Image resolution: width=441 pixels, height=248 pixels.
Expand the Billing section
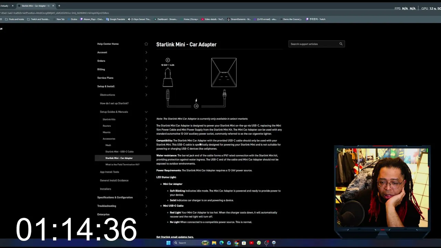point(146,69)
